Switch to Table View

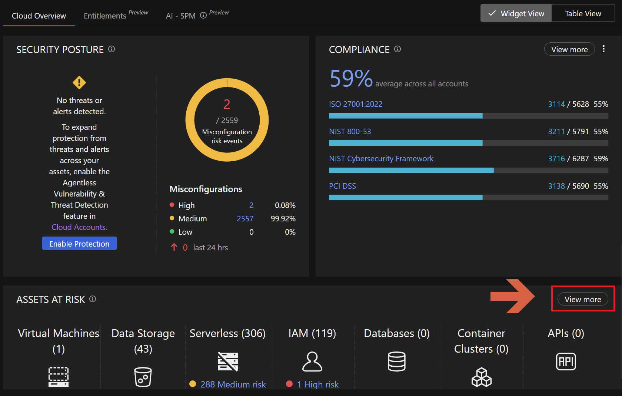pos(583,13)
